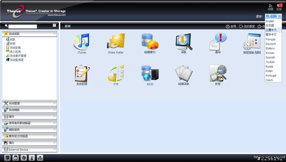This screenshot has height=162, width=286.
Task: Click the power icon in top bar
Action: (259, 26)
